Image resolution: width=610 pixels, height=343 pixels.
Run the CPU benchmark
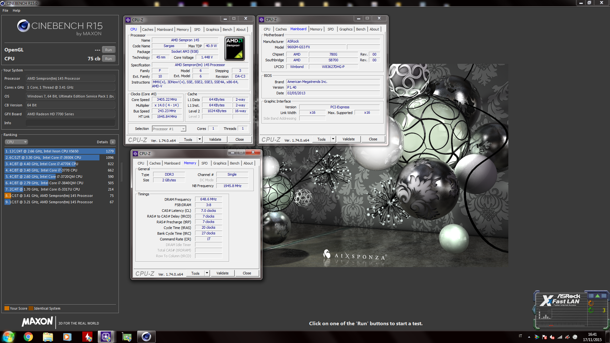[109, 59]
